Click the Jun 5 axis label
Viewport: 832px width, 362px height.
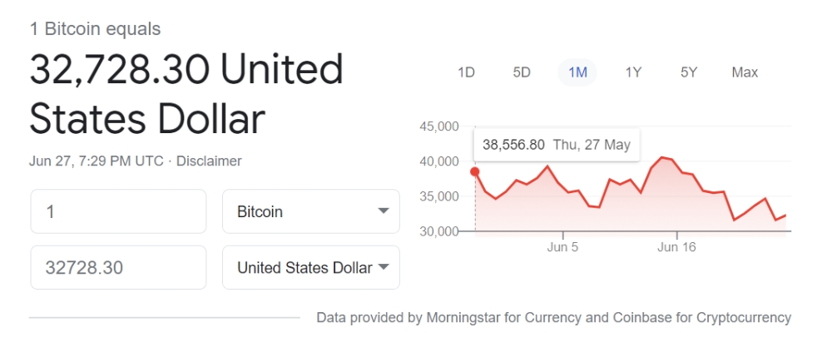click(562, 247)
